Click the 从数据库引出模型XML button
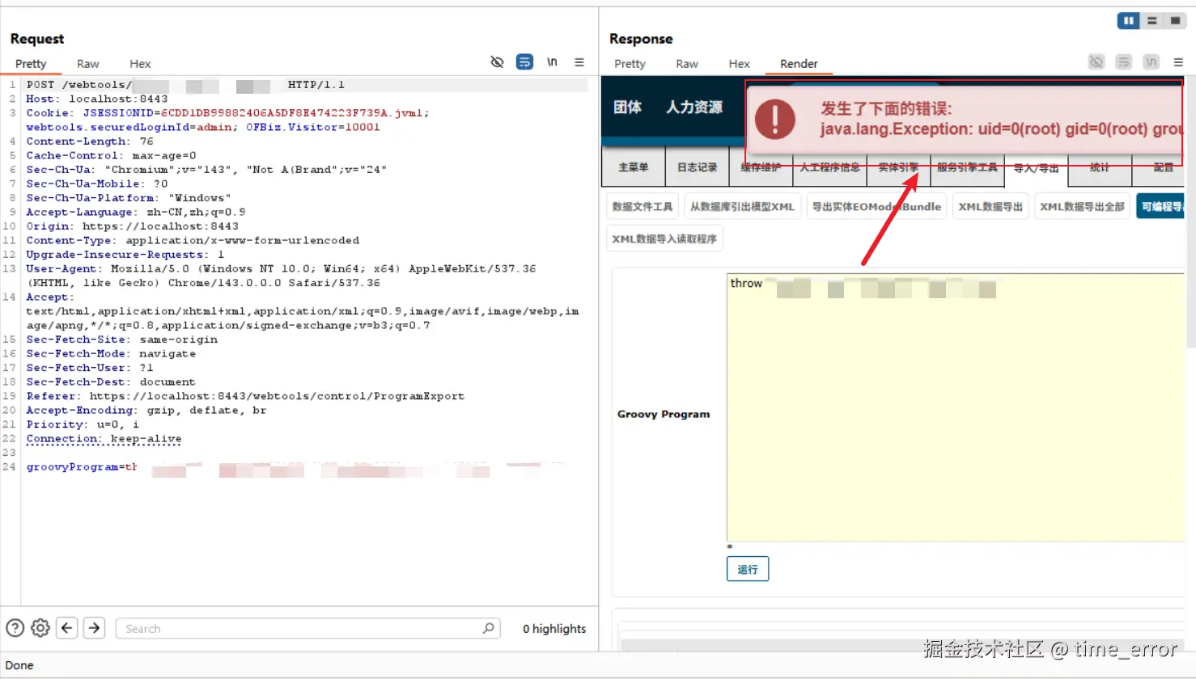Image resolution: width=1196 pixels, height=679 pixels. tap(742, 206)
